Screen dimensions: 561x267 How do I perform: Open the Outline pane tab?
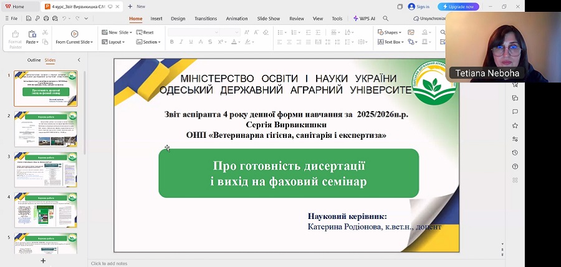pos(34,60)
